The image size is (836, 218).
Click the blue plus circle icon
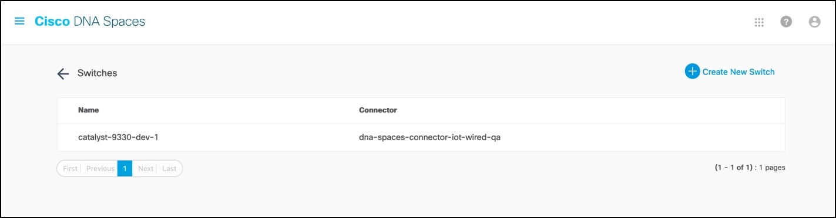point(692,71)
